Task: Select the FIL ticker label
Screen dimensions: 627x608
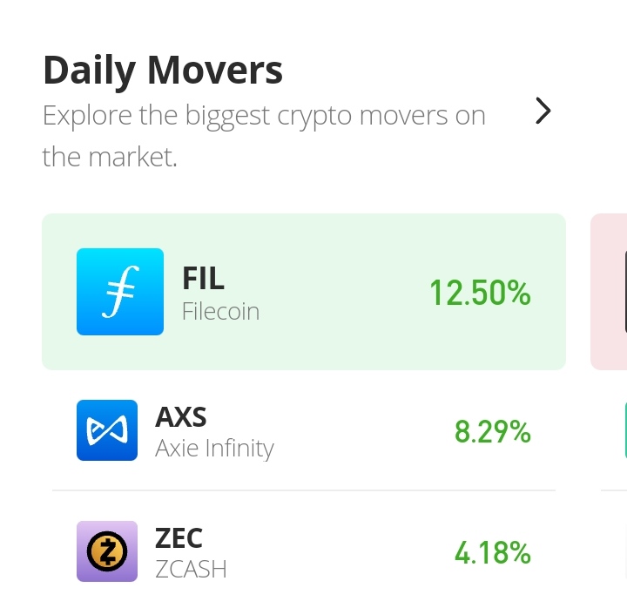Action: click(x=203, y=278)
